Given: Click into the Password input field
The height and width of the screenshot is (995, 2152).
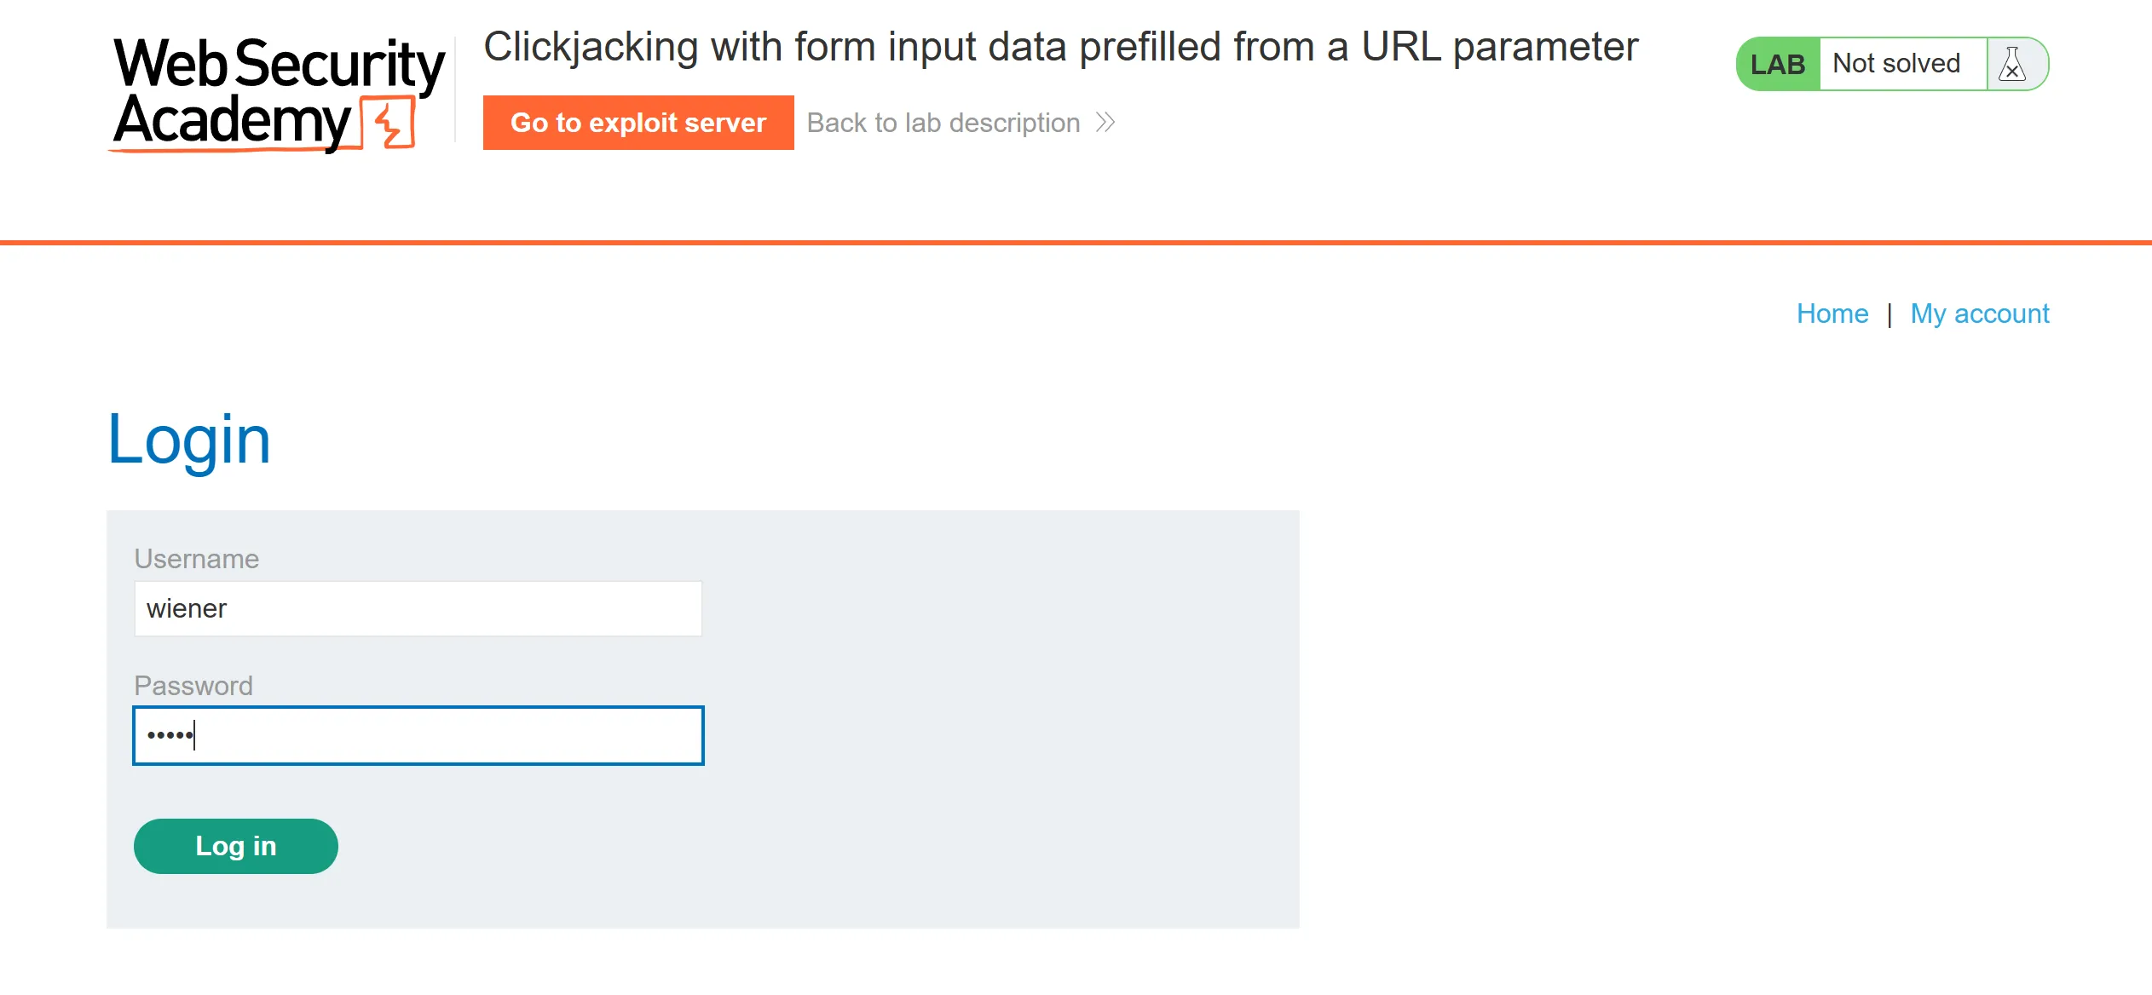Looking at the screenshot, I should 418,735.
